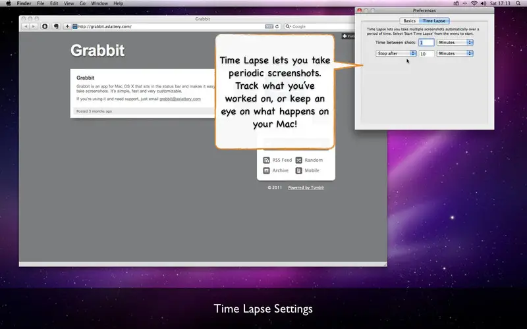
Task: Click the Google search field in Safari
Action: pyautogui.click(x=319, y=26)
